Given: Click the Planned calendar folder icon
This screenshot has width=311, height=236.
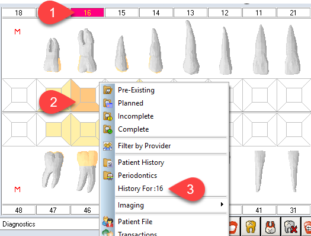Looking at the screenshot, I should point(108,103).
